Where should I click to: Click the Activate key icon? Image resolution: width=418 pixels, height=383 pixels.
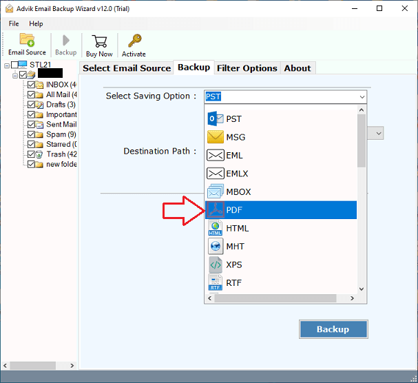click(x=134, y=41)
